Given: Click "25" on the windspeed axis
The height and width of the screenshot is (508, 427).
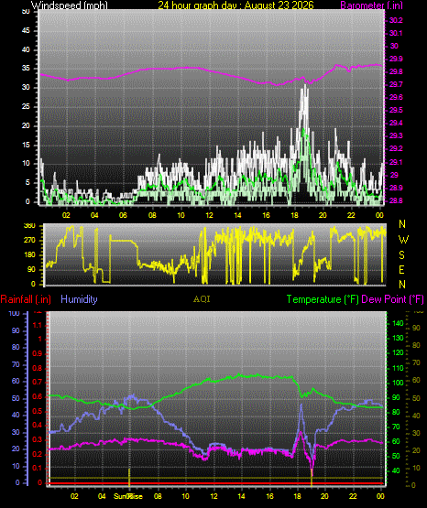Looking at the screenshot, I should tap(26, 106).
